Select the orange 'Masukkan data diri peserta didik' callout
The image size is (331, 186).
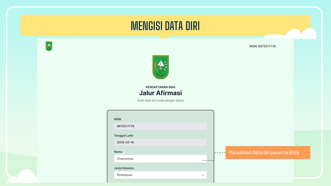[268, 153]
